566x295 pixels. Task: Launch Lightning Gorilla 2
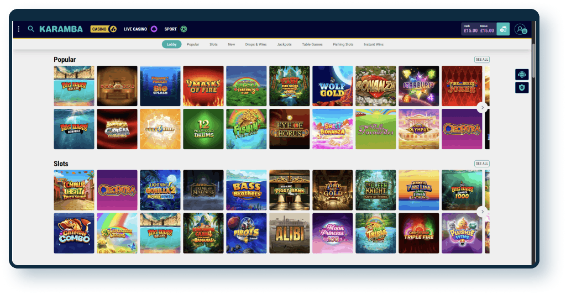coord(160,190)
